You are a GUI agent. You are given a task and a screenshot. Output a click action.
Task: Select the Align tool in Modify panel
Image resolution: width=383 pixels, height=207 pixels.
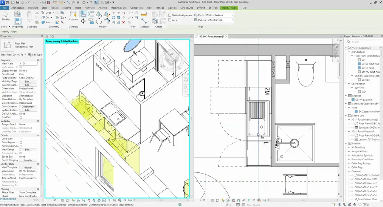click(x=83, y=14)
